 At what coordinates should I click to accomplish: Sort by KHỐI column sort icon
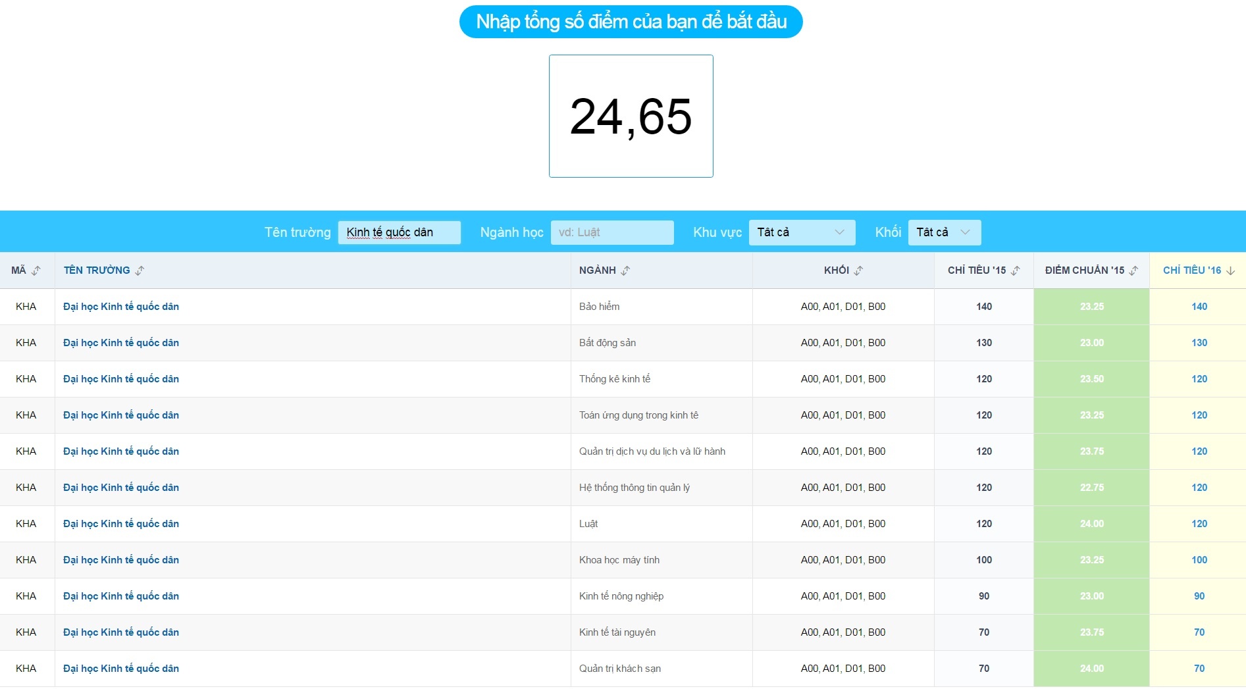click(858, 270)
